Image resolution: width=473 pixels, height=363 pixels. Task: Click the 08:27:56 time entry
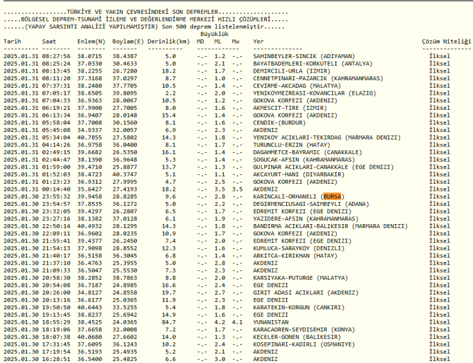[x=56, y=56]
